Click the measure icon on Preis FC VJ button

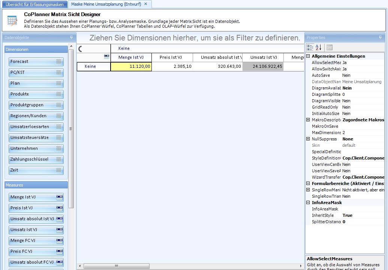60,252
